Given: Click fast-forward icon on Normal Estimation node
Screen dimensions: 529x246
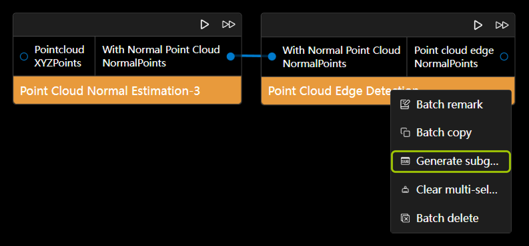Looking at the screenshot, I should [228, 24].
